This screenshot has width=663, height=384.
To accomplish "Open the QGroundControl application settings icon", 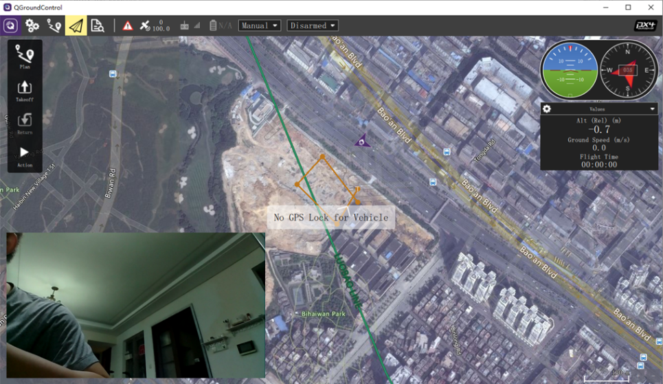I will (10, 26).
